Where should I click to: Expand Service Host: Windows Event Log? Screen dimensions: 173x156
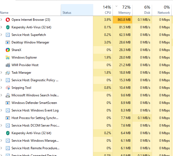point(2,110)
